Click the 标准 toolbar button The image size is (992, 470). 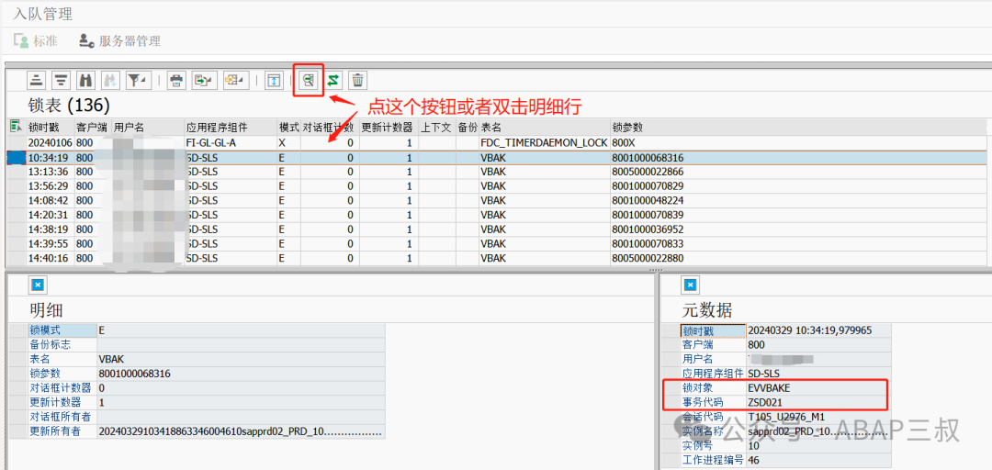point(36,41)
